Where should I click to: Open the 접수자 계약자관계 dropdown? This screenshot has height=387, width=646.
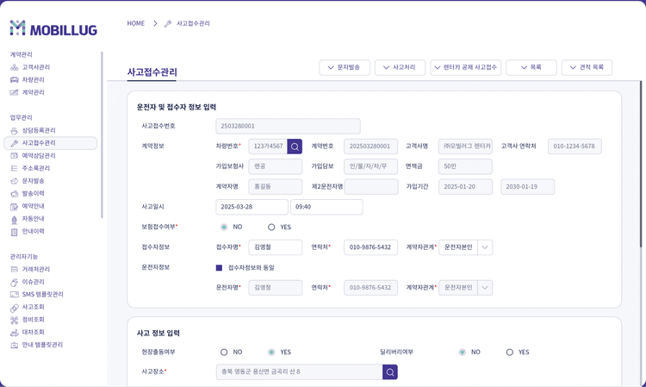485,247
